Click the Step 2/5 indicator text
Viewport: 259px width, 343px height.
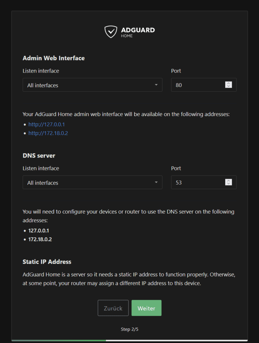click(x=129, y=329)
